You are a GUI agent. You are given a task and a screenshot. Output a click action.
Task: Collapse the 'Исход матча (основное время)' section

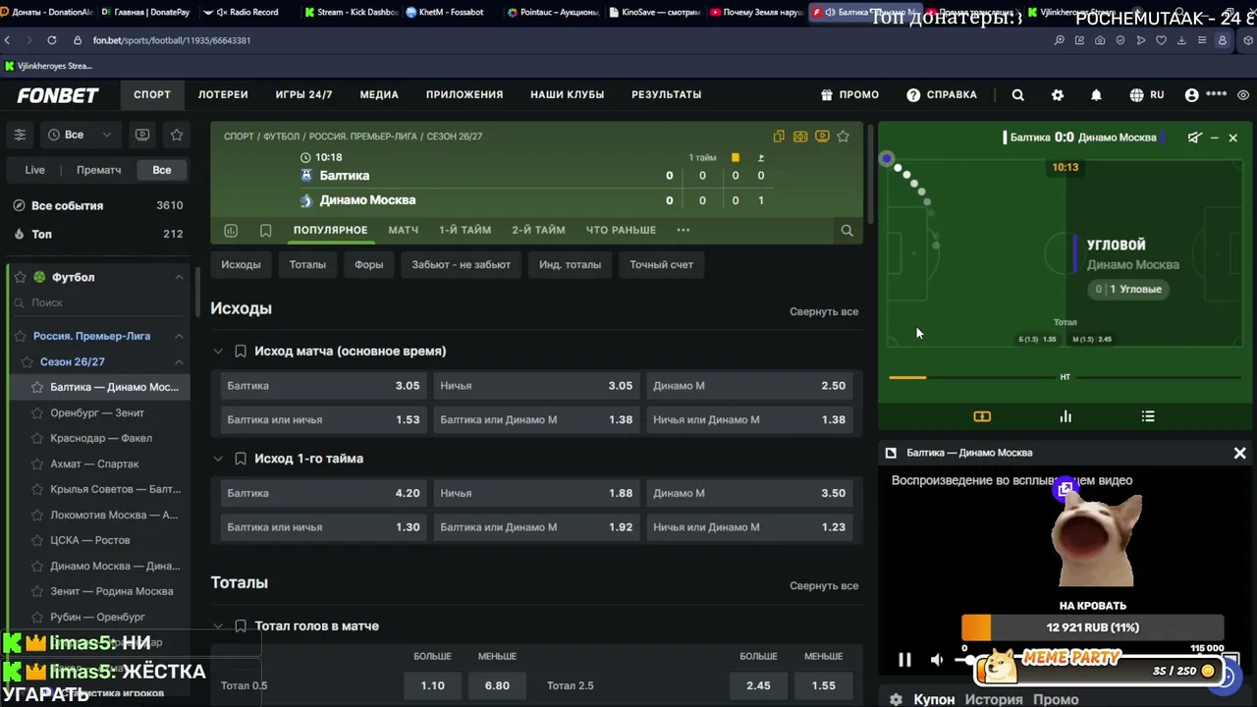(x=218, y=351)
